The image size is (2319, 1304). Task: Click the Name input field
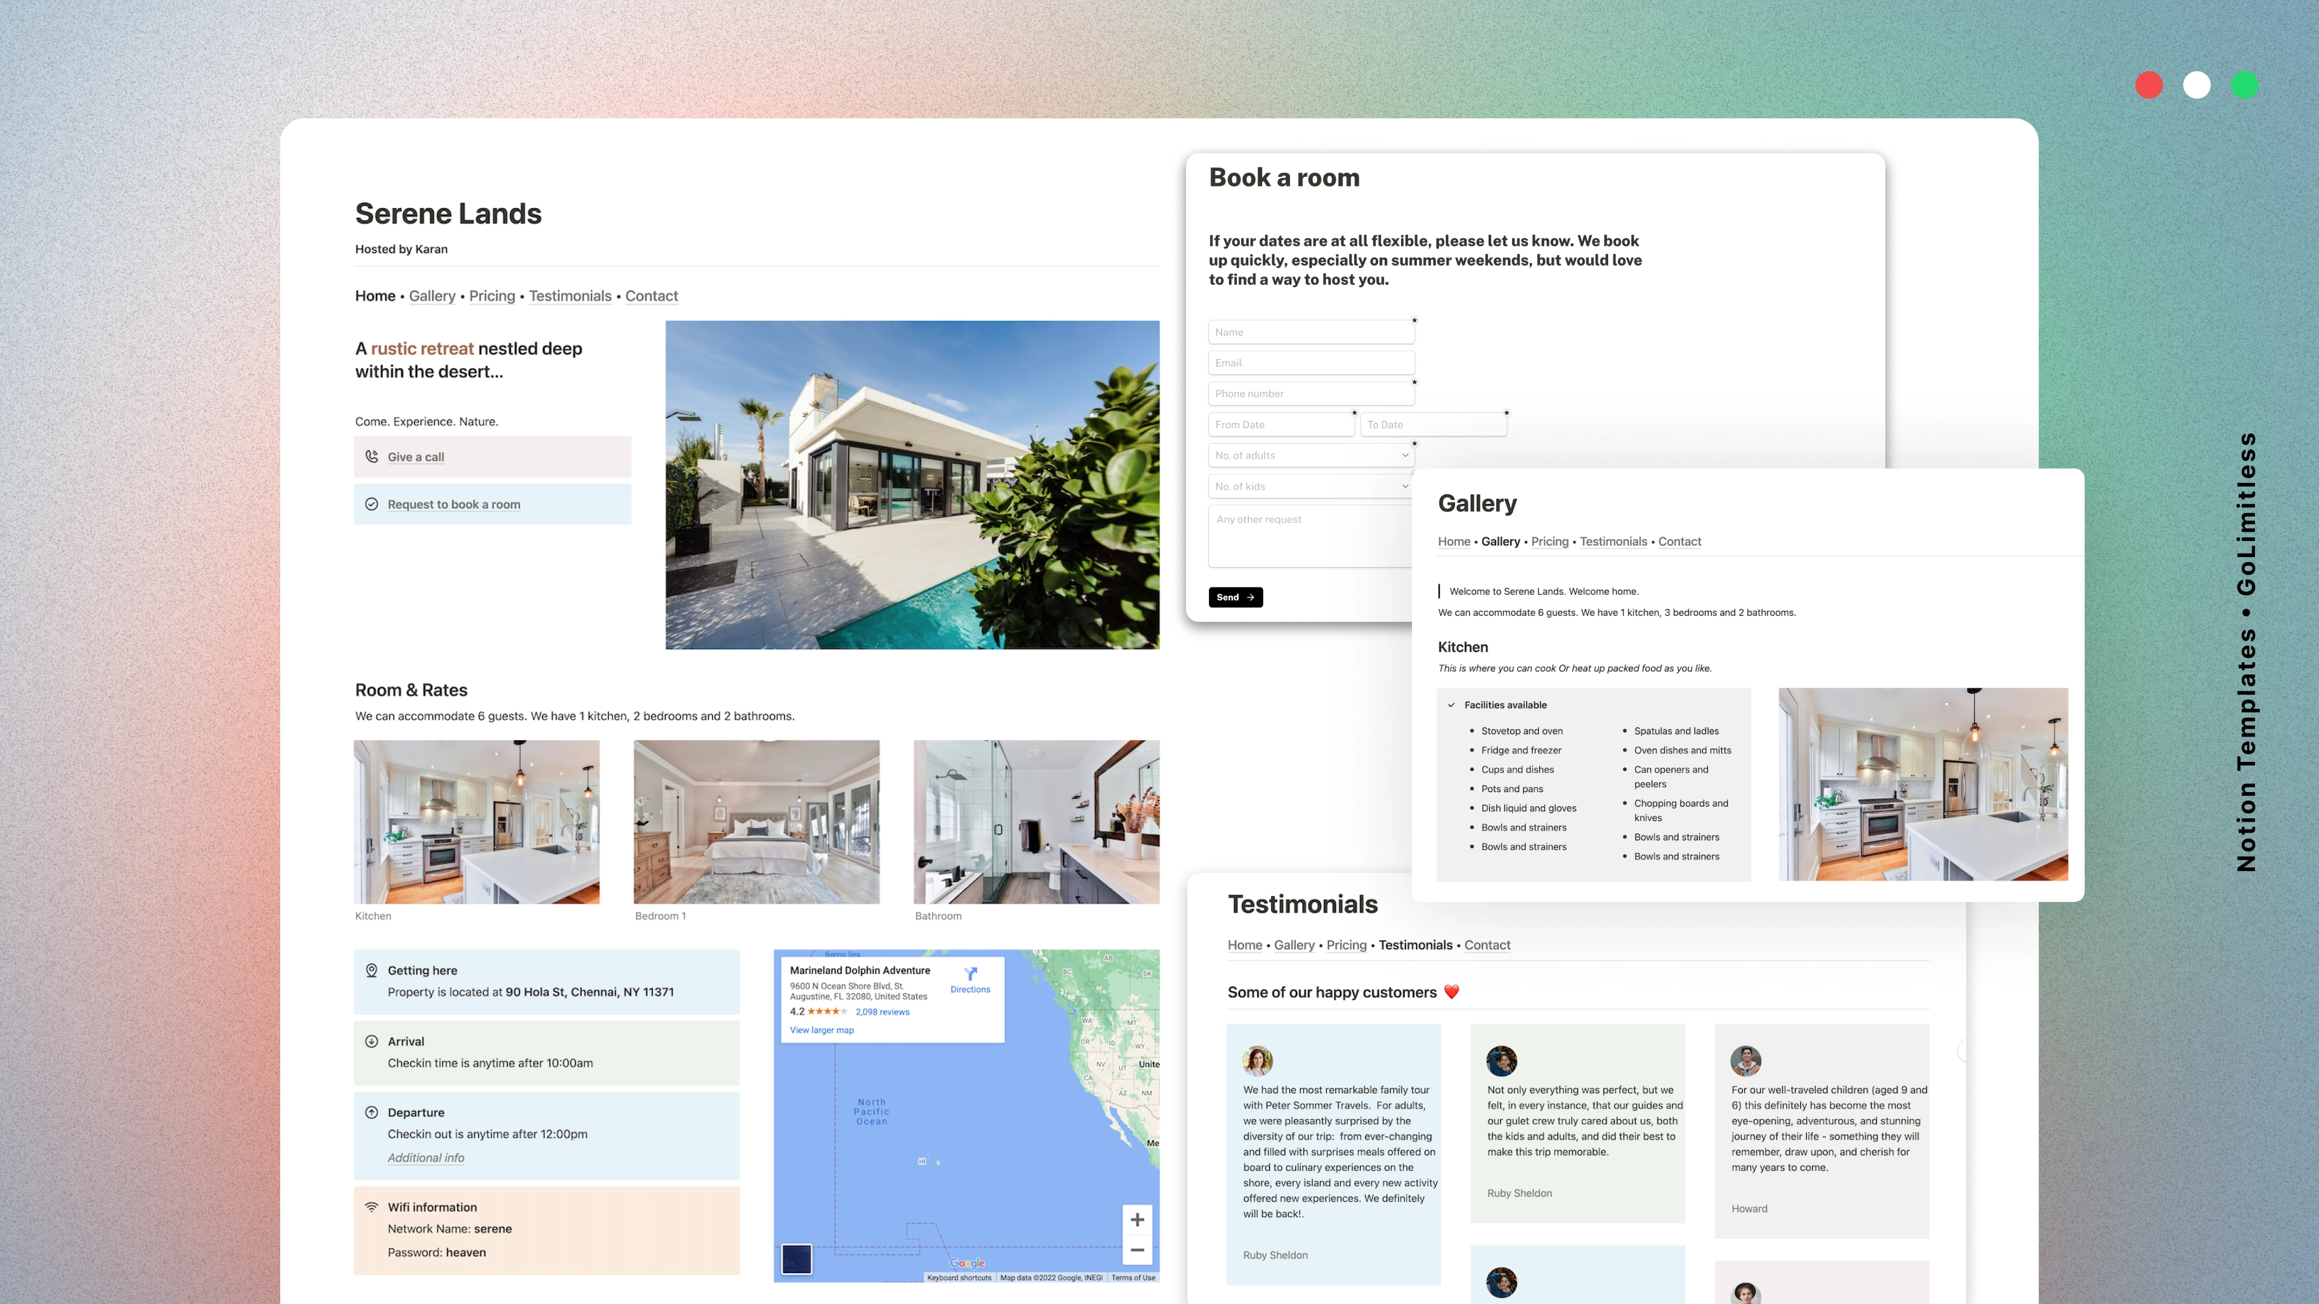coord(1310,332)
